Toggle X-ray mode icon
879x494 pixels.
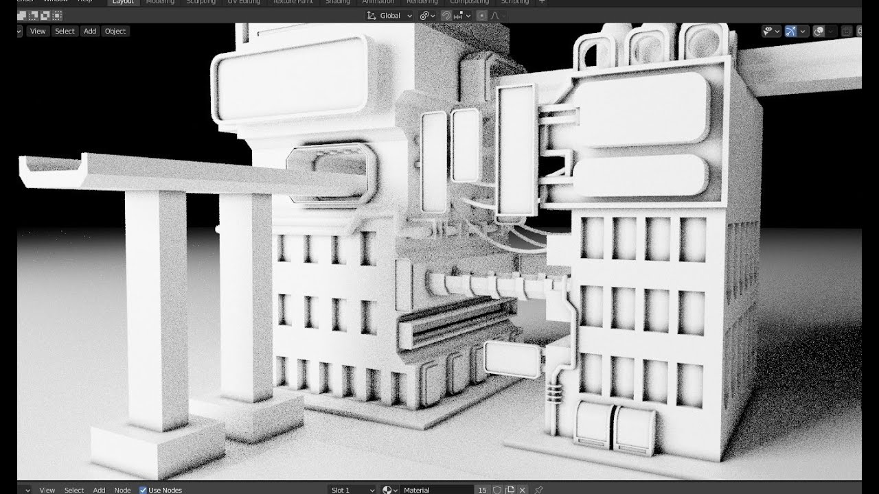pos(846,31)
